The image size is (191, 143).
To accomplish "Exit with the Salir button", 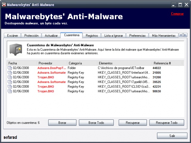I will (172, 136).
